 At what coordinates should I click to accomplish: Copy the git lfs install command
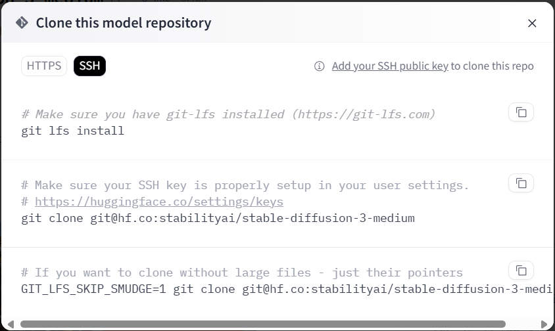(x=521, y=112)
